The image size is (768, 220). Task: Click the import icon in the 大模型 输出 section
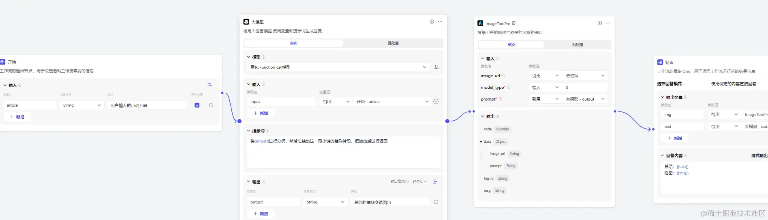pos(435,182)
